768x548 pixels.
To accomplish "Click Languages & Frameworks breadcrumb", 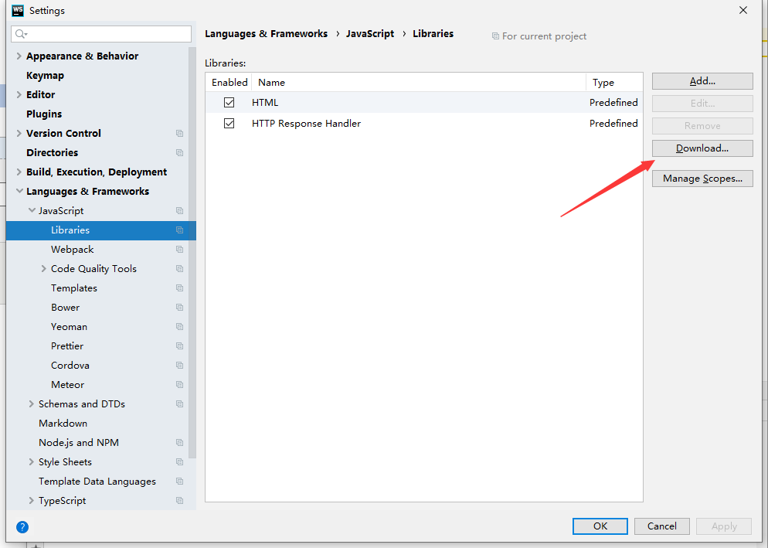I will 266,34.
